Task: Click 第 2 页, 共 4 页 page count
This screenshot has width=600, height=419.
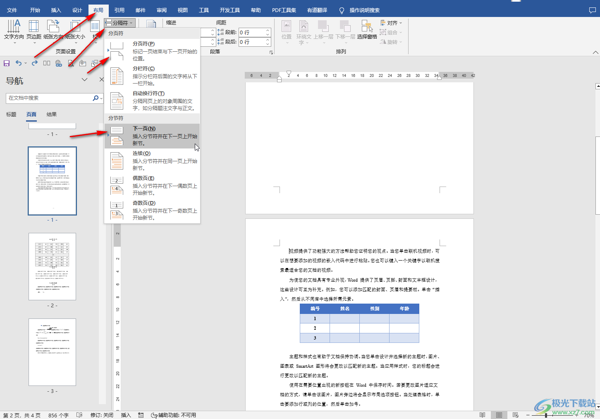Action: tap(22, 415)
